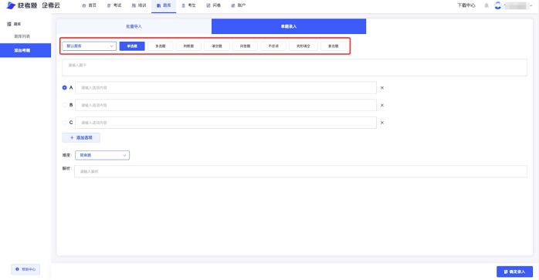Click option C content input
Viewport: 539px width, 280px height.
click(x=225, y=123)
